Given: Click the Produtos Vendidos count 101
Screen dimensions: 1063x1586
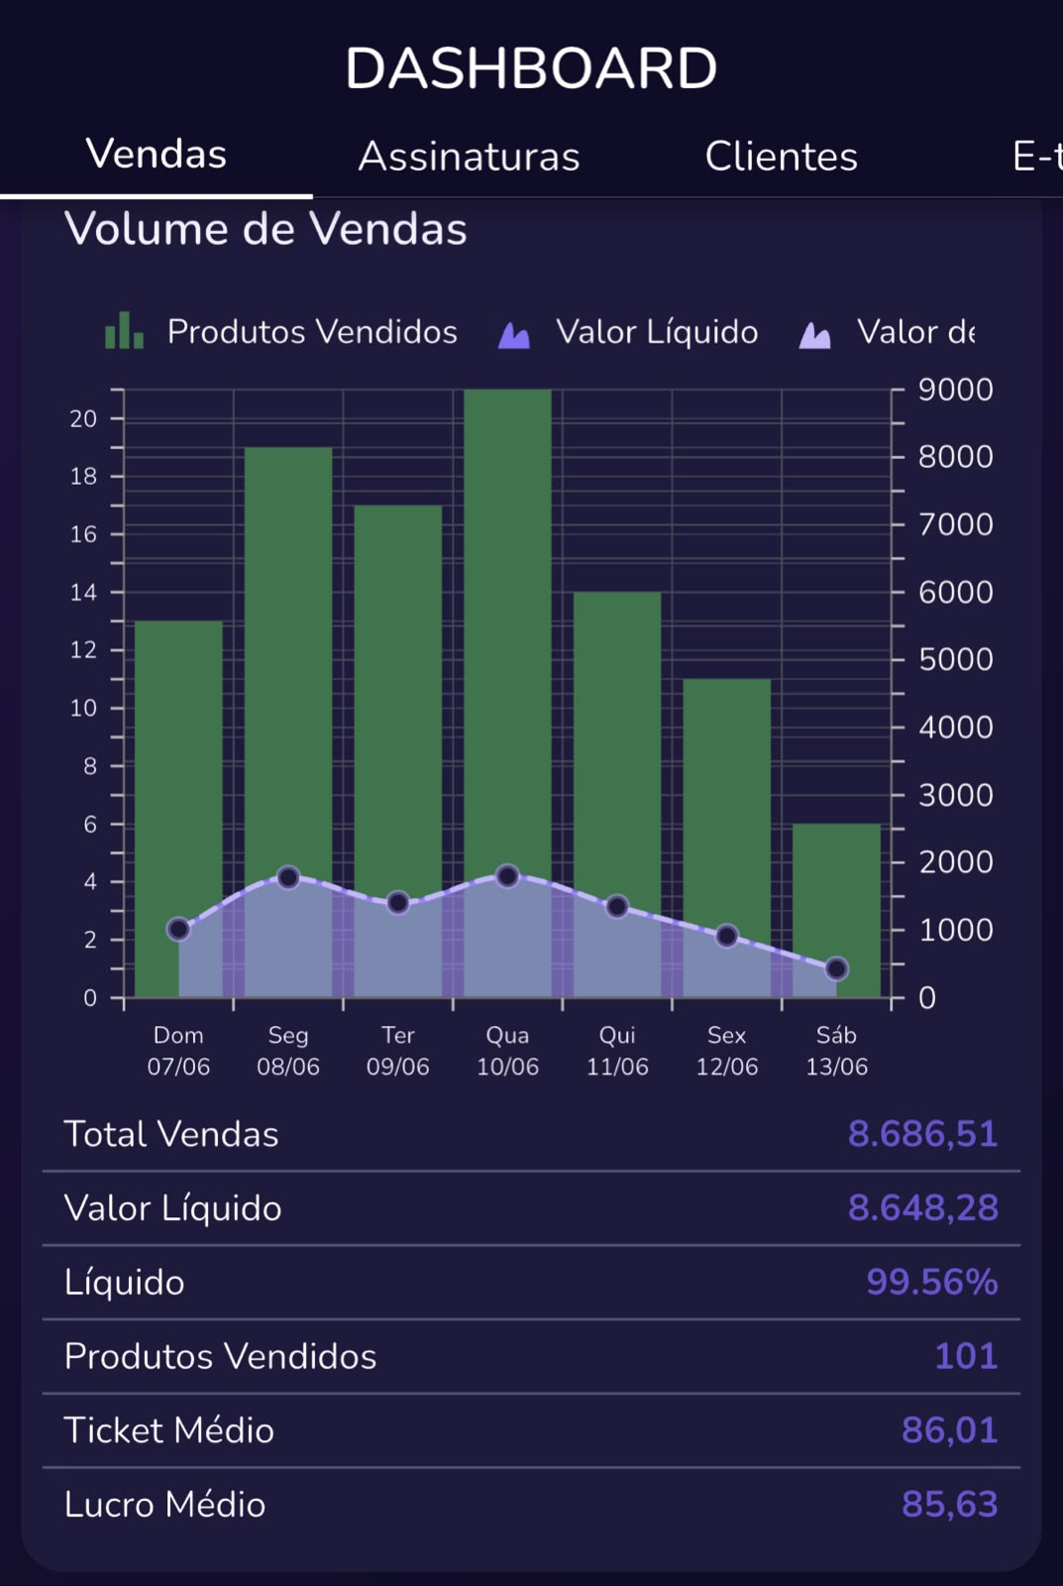Looking at the screenshot, I should (x=966, y=1356).
